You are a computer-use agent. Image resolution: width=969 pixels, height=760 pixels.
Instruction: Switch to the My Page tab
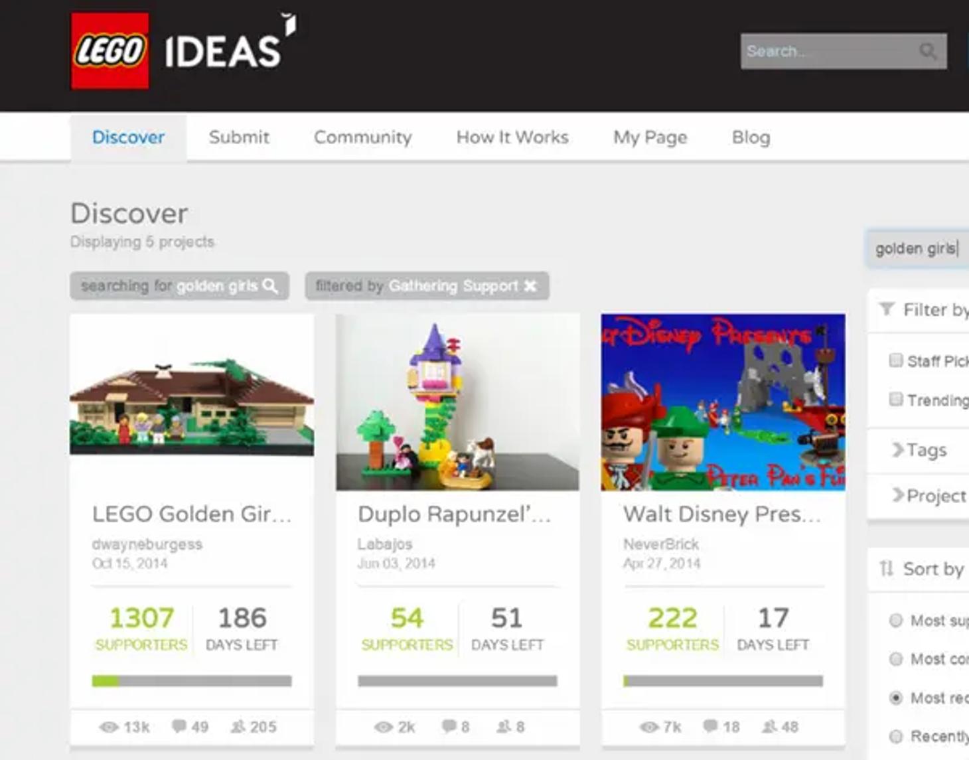coord(650,137)
